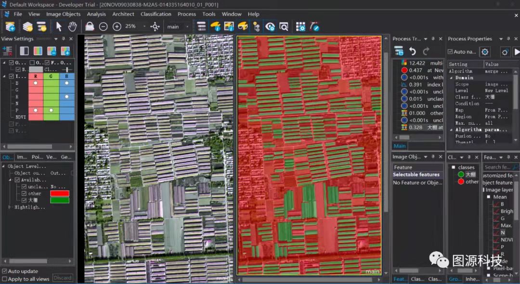520x284 pixels.
Task: Open the Classification menu
Action: coord(156,14)
